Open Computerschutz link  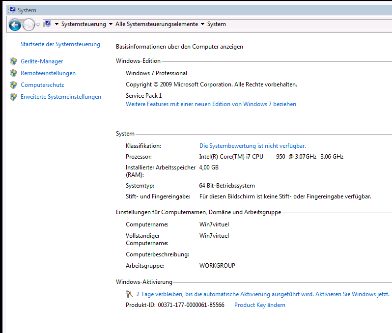click(42, 85)
